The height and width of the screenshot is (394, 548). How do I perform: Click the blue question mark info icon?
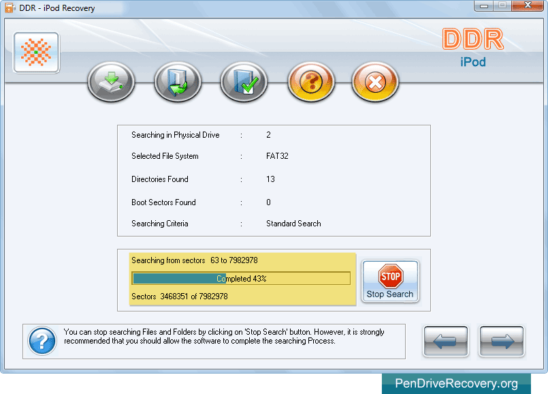(42, 341)
